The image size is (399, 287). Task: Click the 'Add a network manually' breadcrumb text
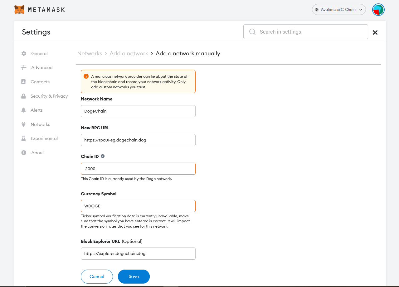[x=188, y=53]
